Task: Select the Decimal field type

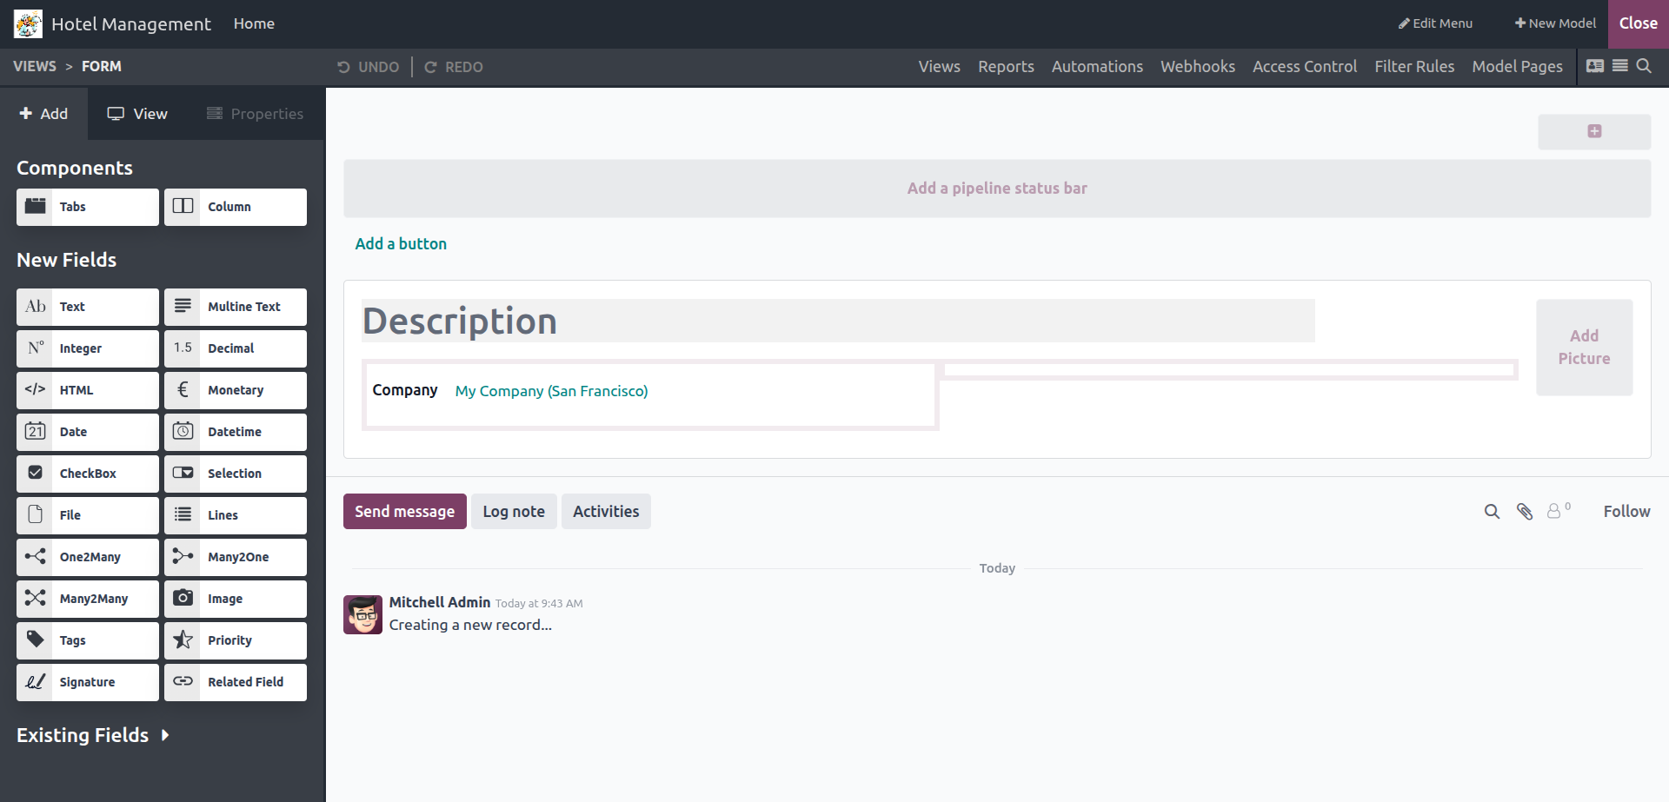Action: 236,348
